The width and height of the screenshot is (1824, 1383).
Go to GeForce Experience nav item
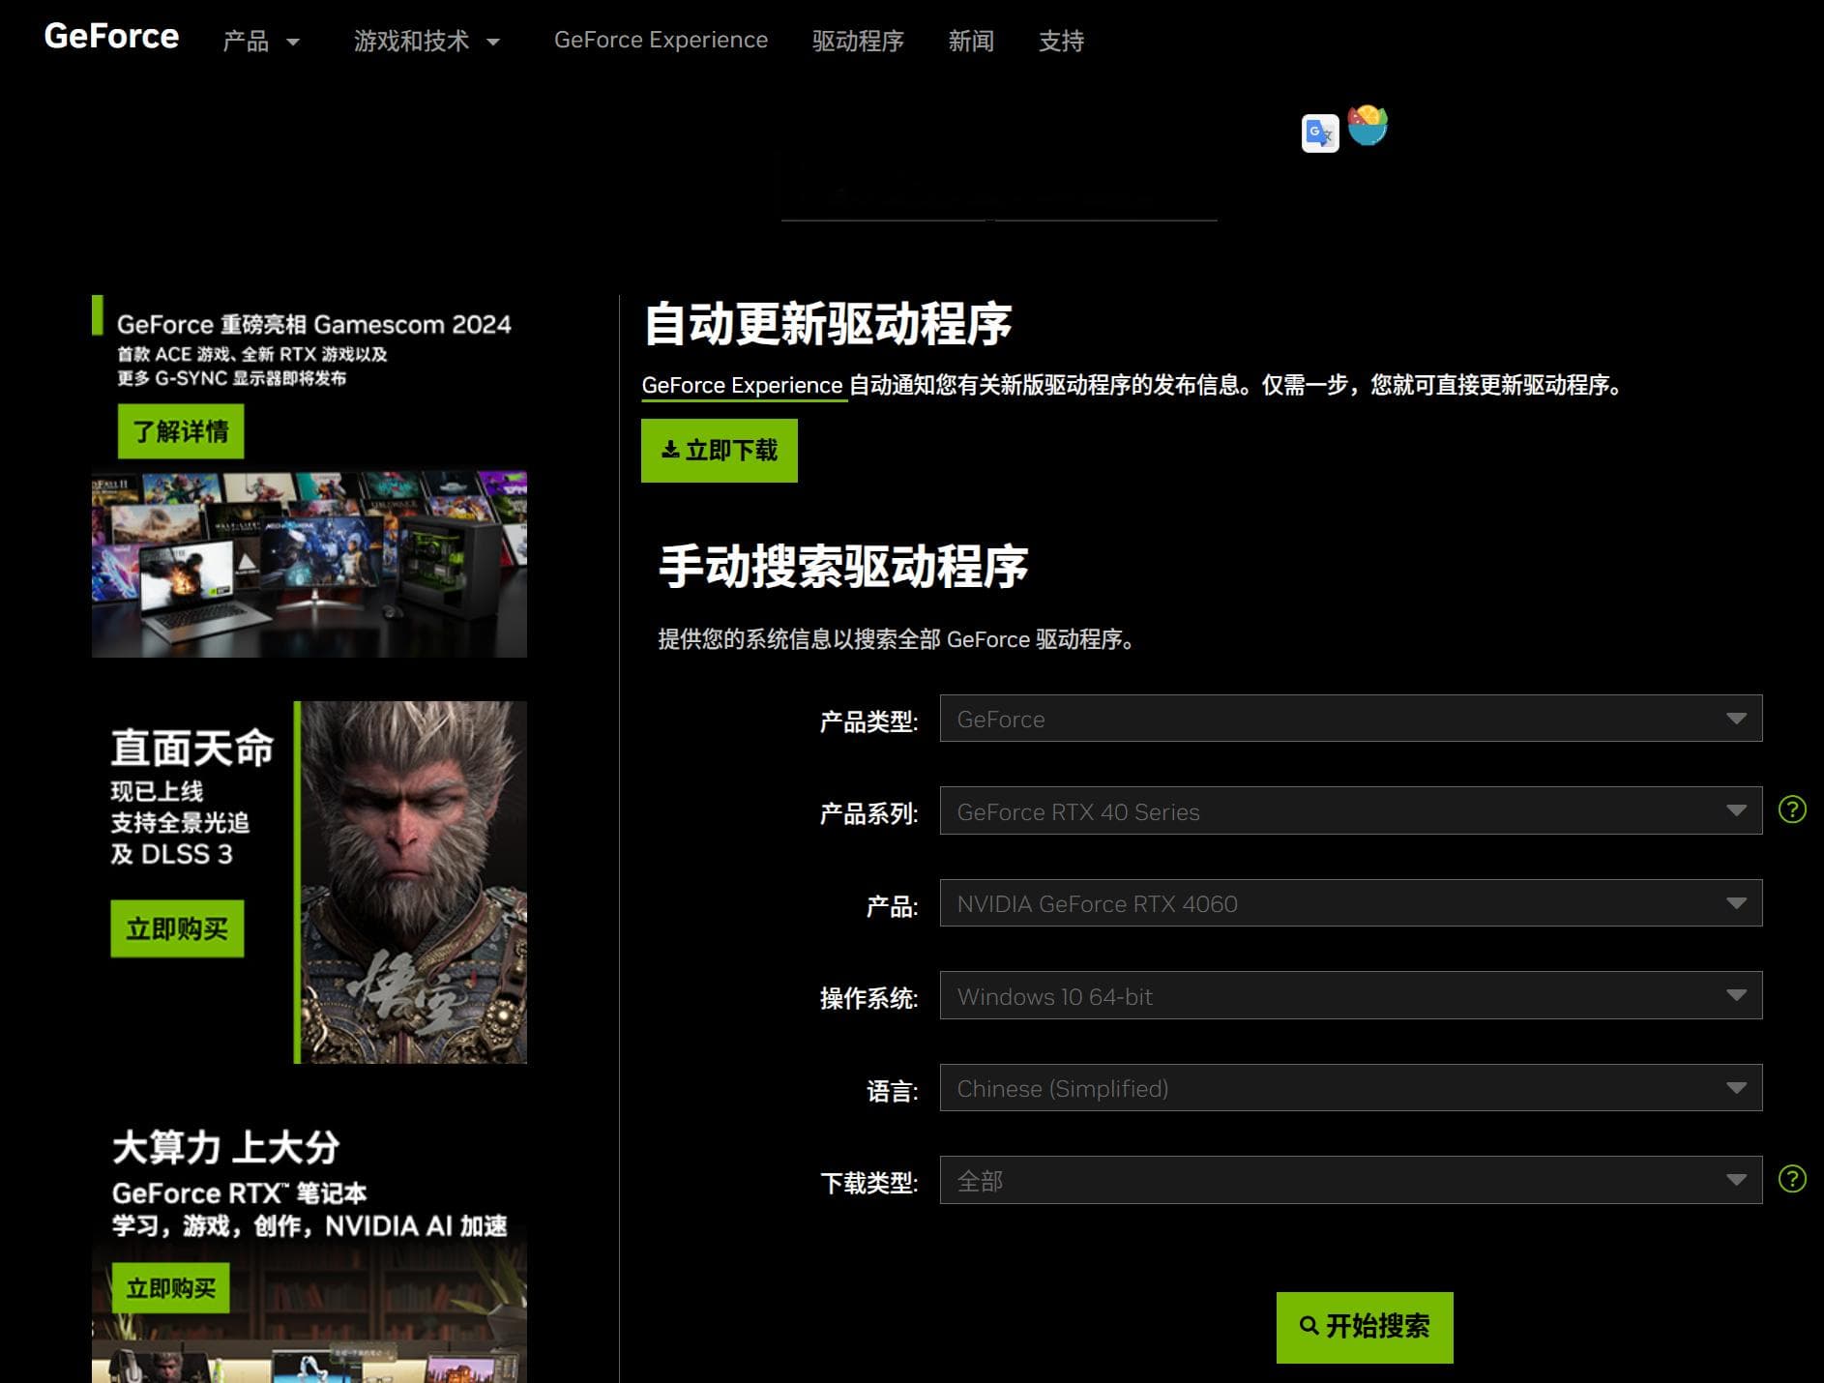point(661,41)
